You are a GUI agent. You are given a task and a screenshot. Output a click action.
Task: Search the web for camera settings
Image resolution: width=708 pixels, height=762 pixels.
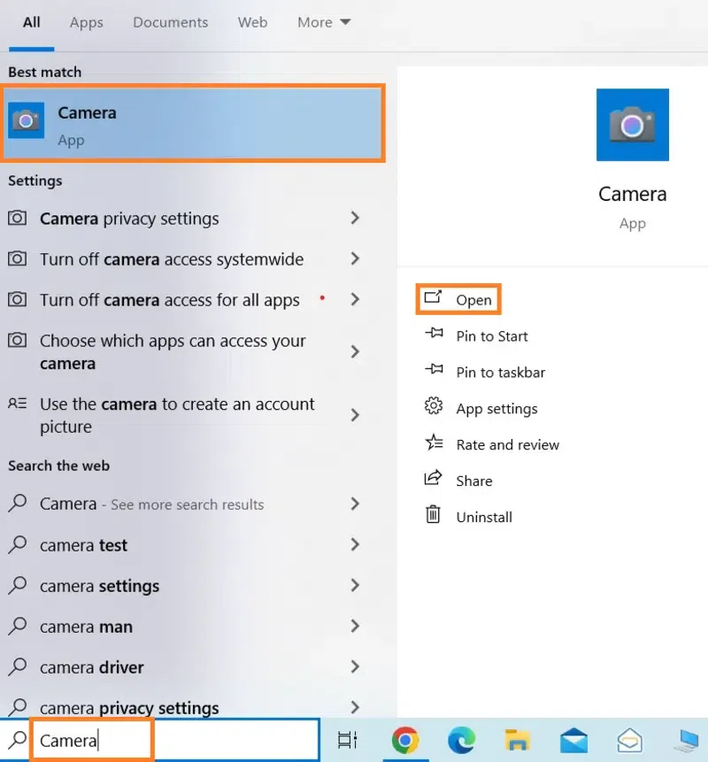coord(185,586)
